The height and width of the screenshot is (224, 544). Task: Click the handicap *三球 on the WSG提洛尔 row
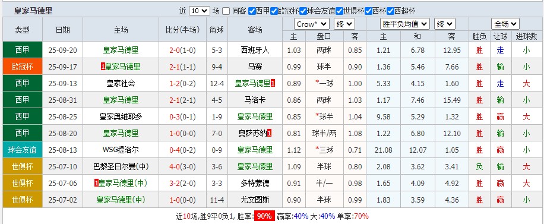[x=324, y=150]
